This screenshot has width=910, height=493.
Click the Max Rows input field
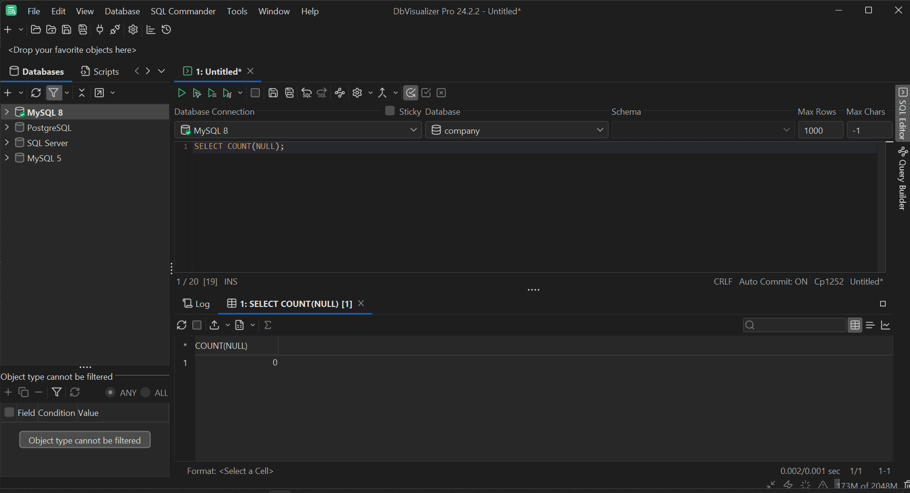click(x=820, y=130)
